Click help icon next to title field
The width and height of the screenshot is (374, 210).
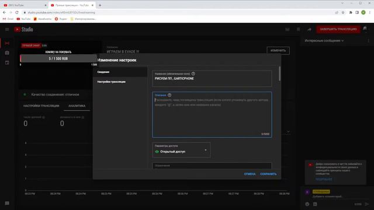[193, 74]
